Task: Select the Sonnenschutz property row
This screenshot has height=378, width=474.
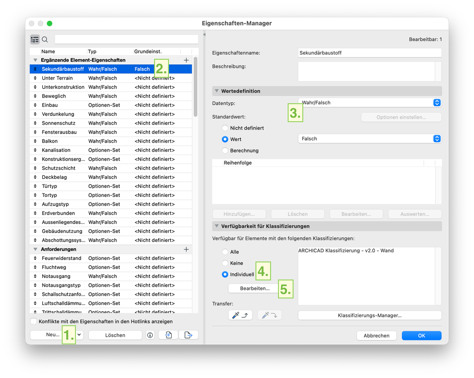Action: 111,123
